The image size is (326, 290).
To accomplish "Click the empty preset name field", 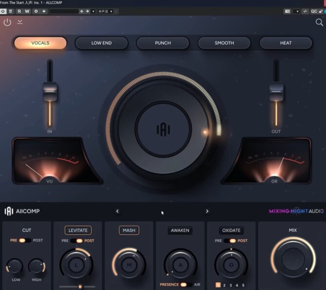I will [x=64, y=11].
